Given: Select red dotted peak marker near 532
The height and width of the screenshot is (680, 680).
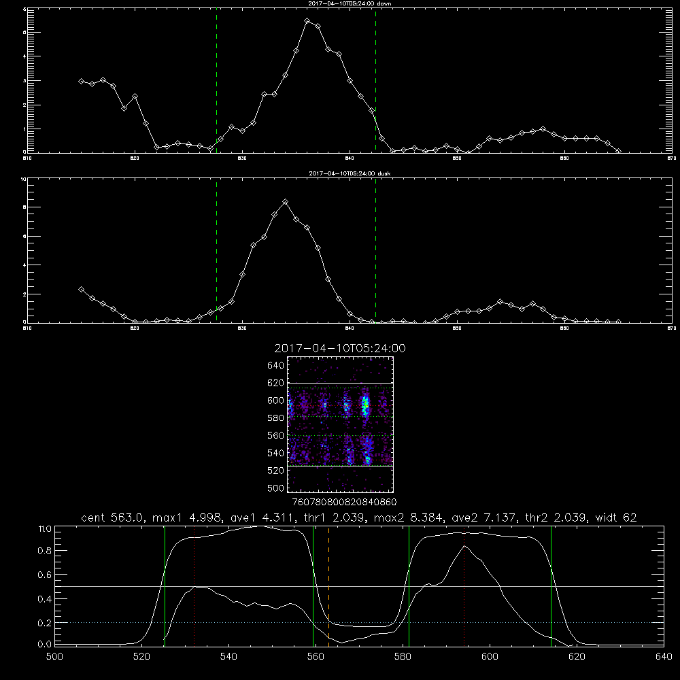Looking at the screenshot, I should click(194, 585).
